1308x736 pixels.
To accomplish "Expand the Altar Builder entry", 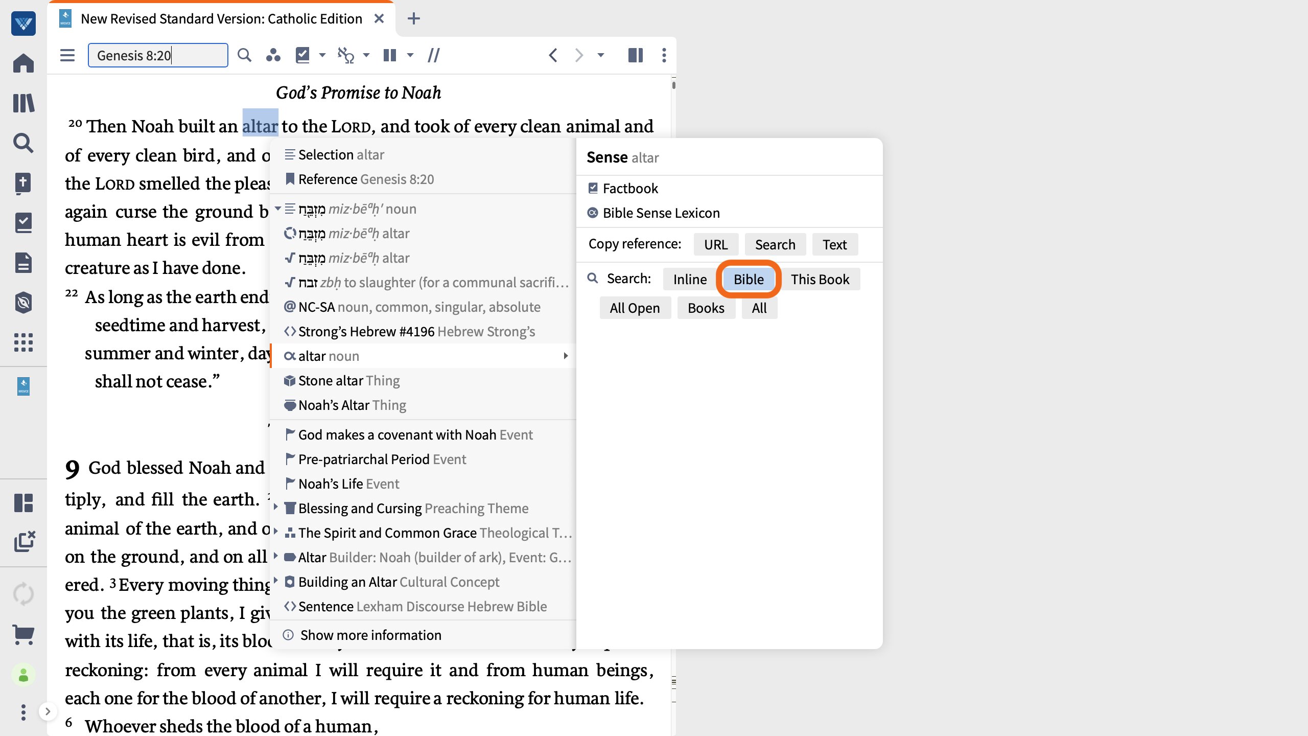I will pyautogui.click(x=276, y=556).
